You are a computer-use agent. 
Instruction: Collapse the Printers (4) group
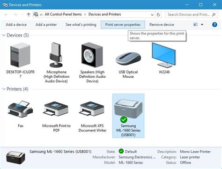4,89
